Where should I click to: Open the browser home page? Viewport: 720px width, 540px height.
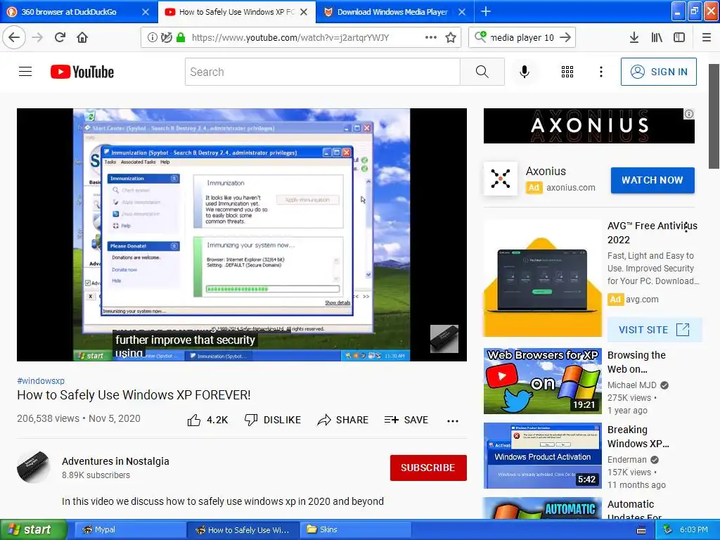82,37
